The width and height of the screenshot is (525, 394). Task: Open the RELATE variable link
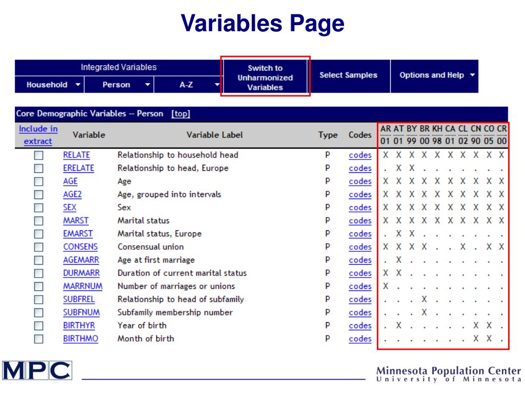(77, 155)
